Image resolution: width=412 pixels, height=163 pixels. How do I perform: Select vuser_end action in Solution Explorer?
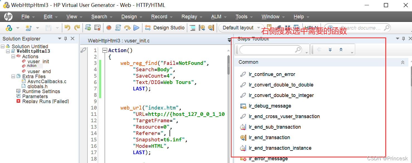[x=39, y=71]
